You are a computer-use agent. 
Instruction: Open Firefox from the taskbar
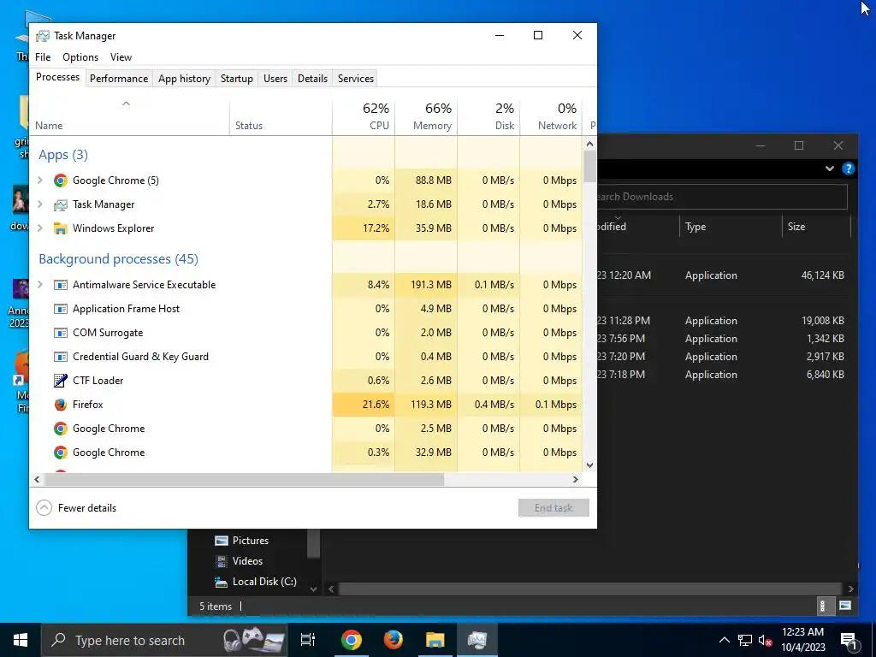[x=393, y=640]
